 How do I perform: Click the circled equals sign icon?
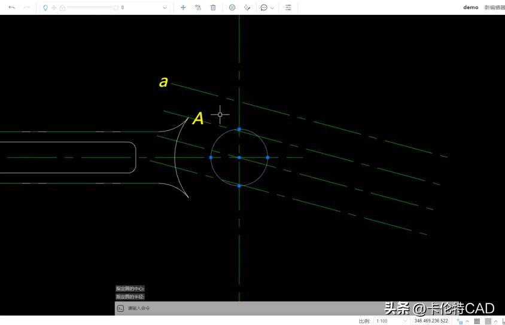click(x=232, y=7)
